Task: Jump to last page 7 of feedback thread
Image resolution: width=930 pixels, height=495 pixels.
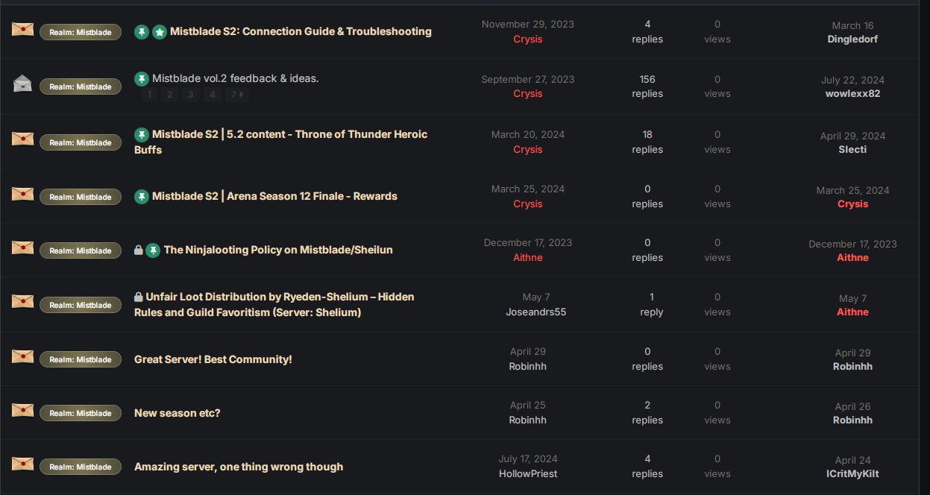Action: 237,95
